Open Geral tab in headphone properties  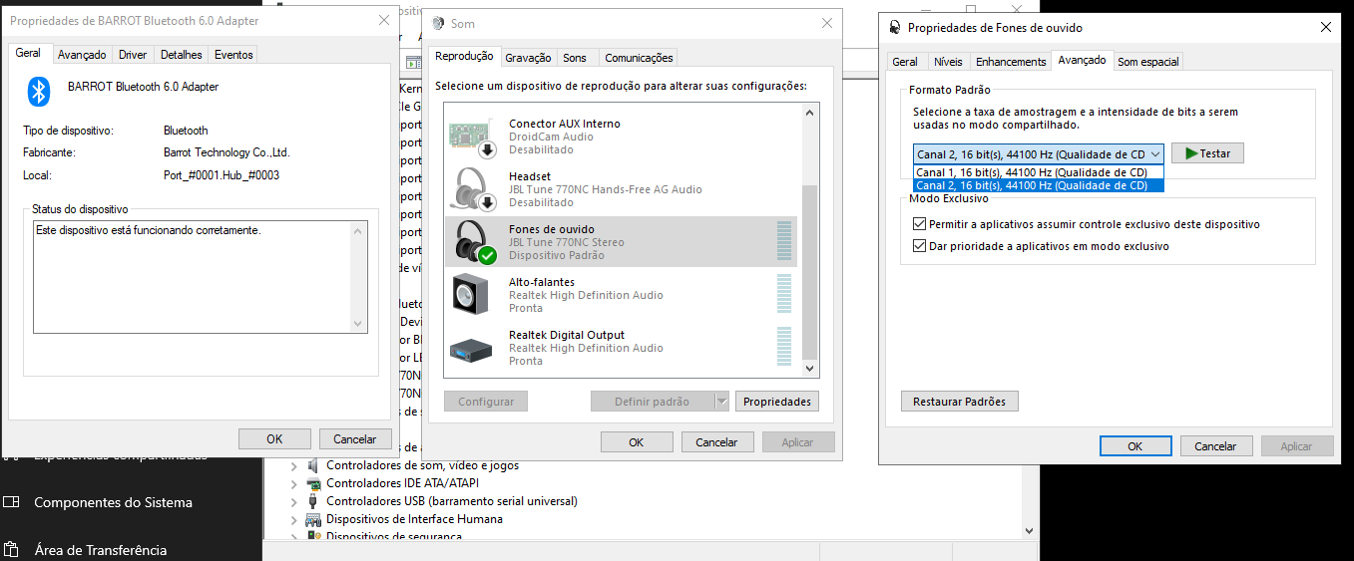pos(905,62)
